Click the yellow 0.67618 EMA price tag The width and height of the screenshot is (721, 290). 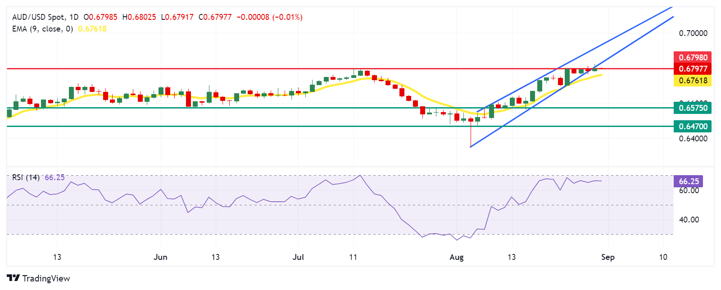(x=693, y=81)
